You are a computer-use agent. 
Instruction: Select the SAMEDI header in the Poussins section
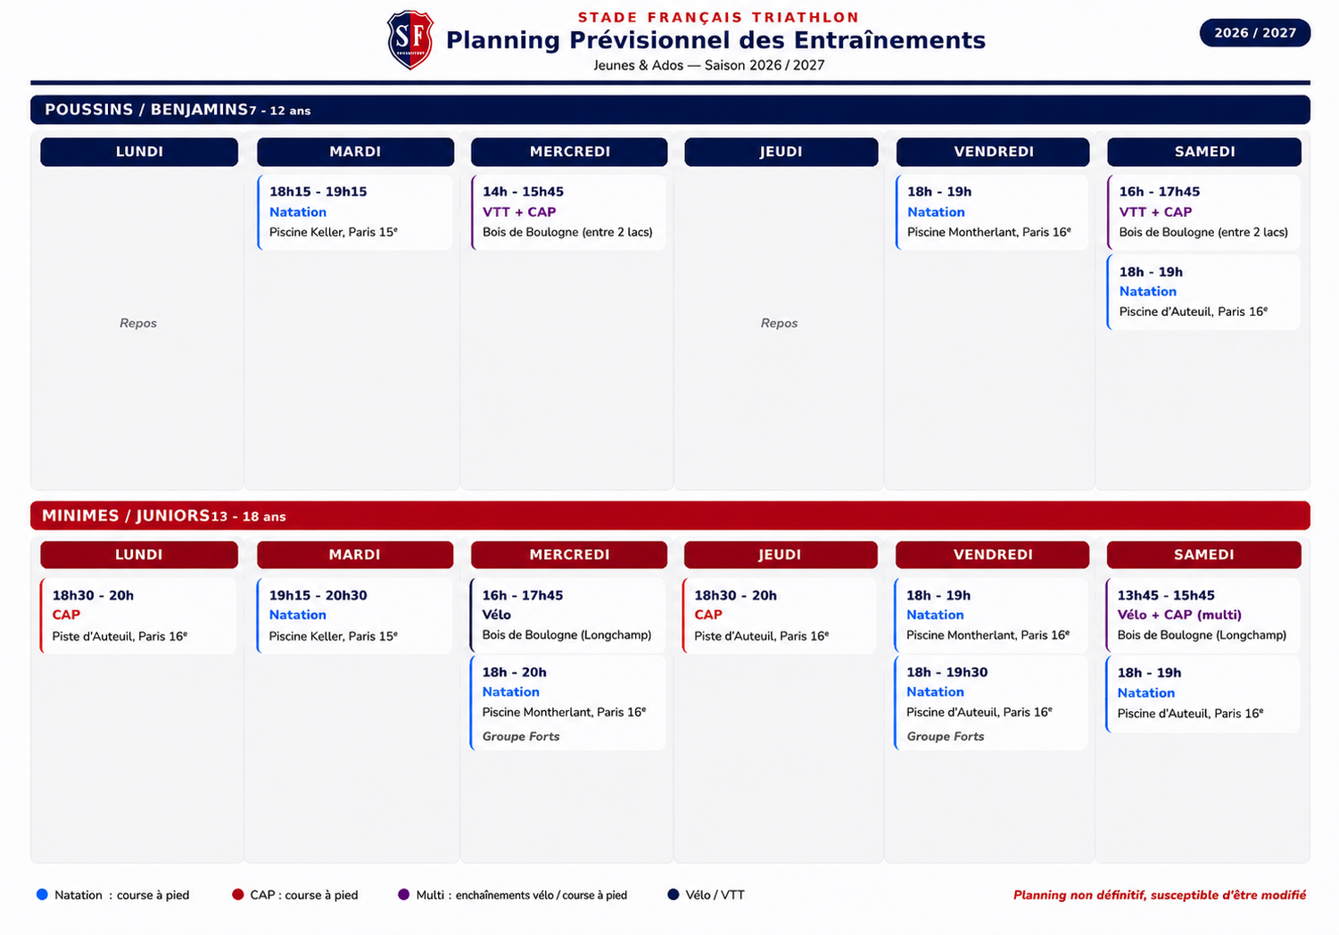coord(1204,152)
